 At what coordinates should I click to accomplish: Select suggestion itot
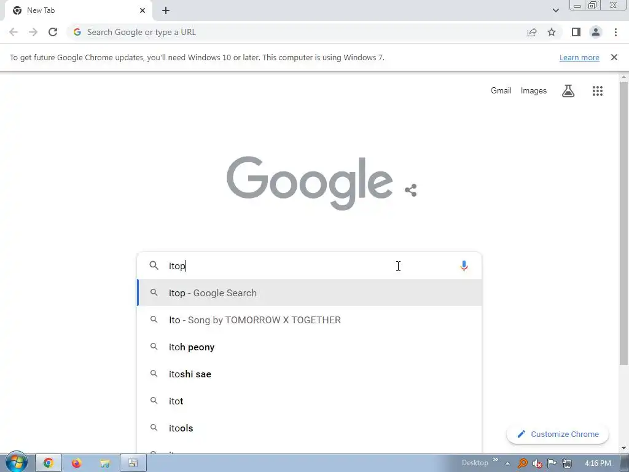click(310, 401)
